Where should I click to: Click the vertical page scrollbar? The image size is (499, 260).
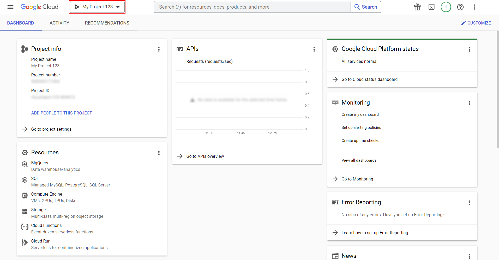coord(497,90)
